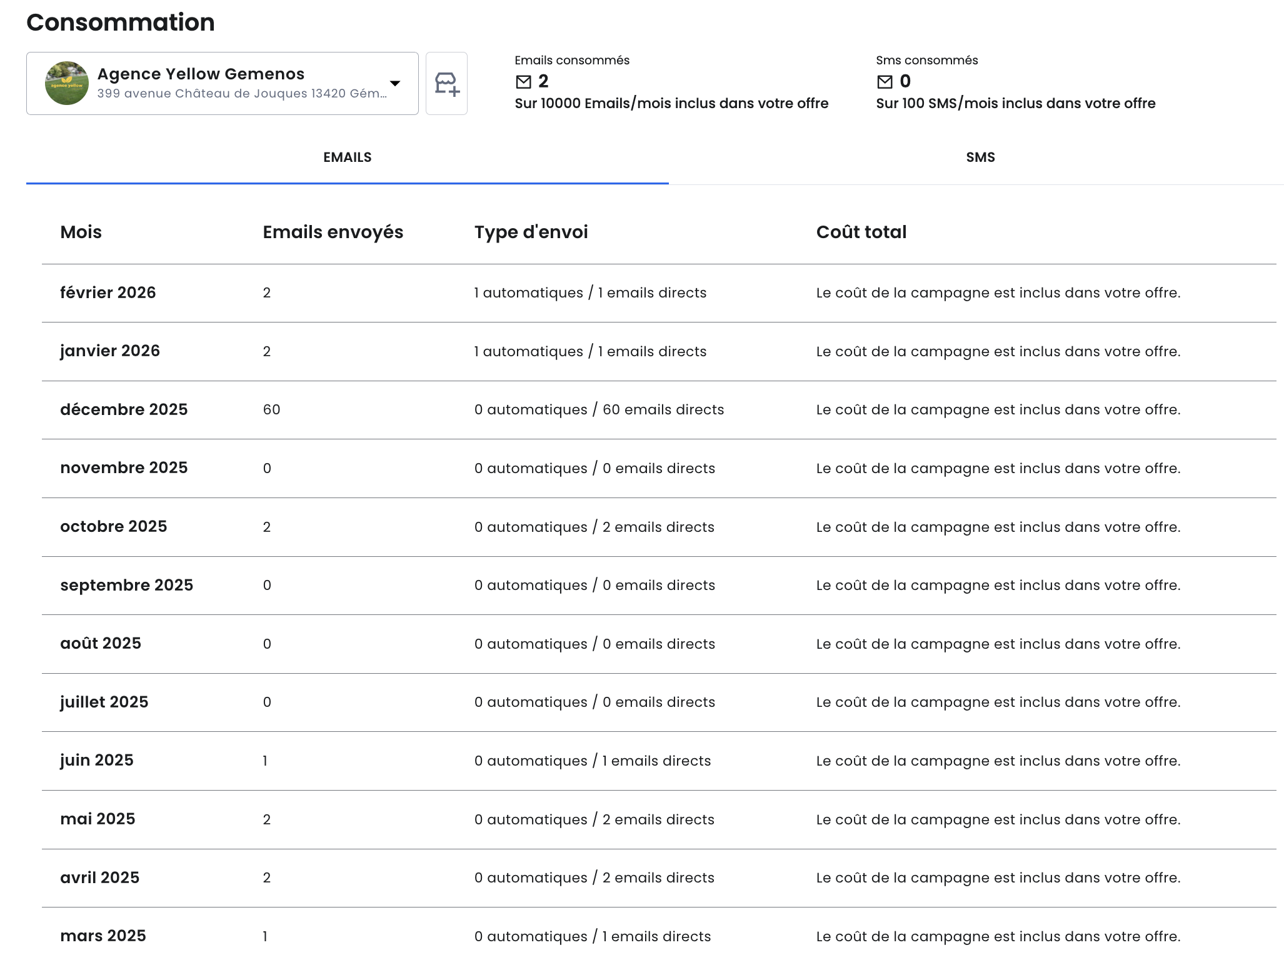Click the Agence Yellow Gemenos logo thumbnail

[x=67, y=83]
